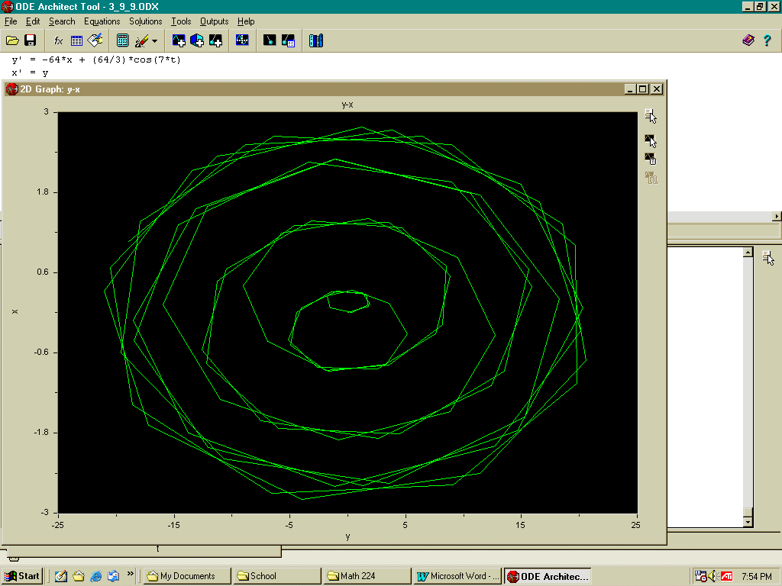The height and width of the screenshot is (586, 782).
Task: Maximize the 2D Graph y-x window
Action: 643,89
